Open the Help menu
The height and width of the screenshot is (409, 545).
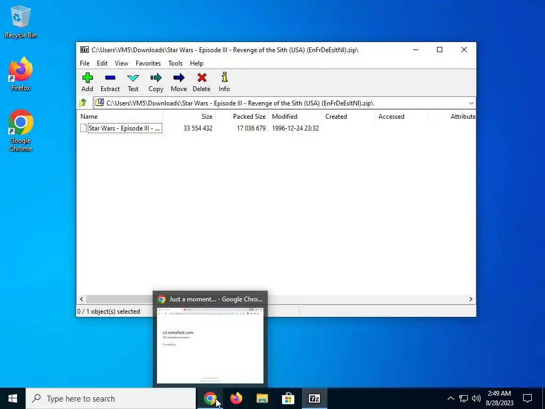tap(196, 63)
